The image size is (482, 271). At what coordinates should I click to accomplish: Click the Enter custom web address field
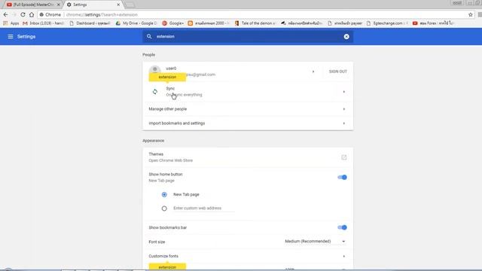(204, 209)
